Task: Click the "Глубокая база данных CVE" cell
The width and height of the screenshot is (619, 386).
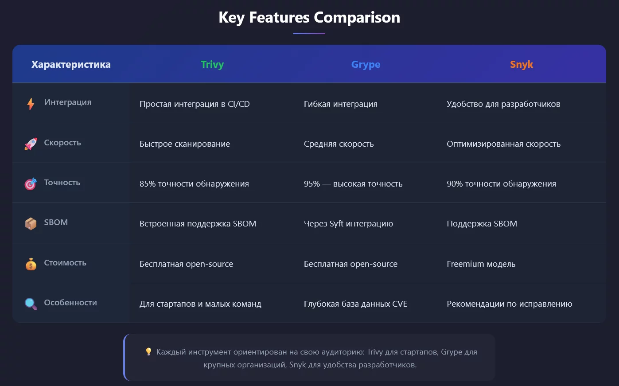Action: (355, 304)
